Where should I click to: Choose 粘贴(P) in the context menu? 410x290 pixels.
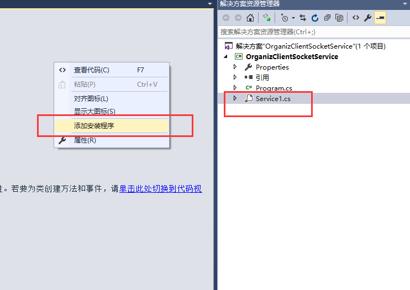pos(112,85)
